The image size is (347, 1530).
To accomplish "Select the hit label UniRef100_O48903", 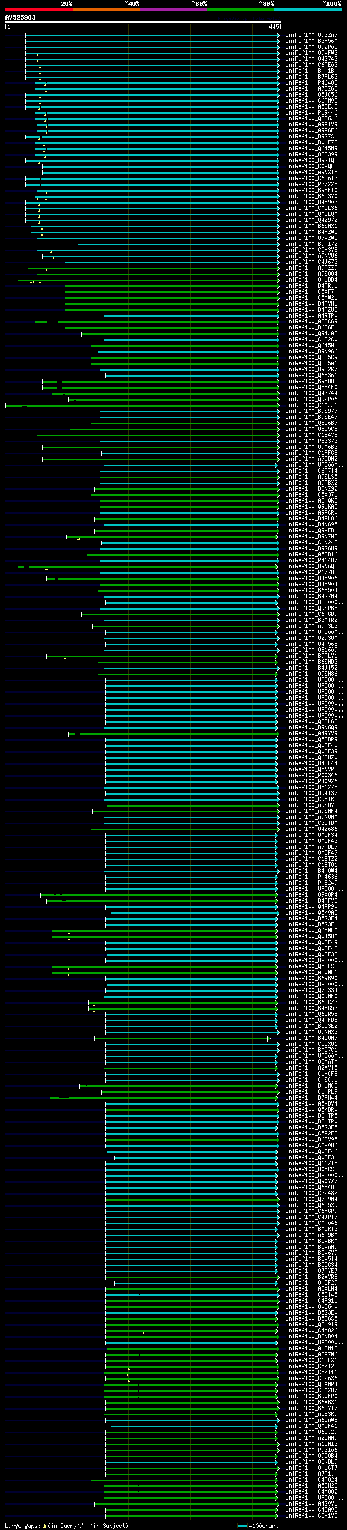I will pos(311,202).
